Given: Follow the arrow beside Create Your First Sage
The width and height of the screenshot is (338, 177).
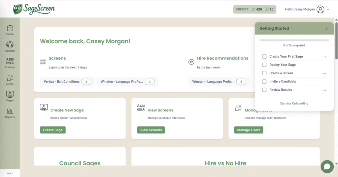Looking at the screenshot, I should click(324, 57).
